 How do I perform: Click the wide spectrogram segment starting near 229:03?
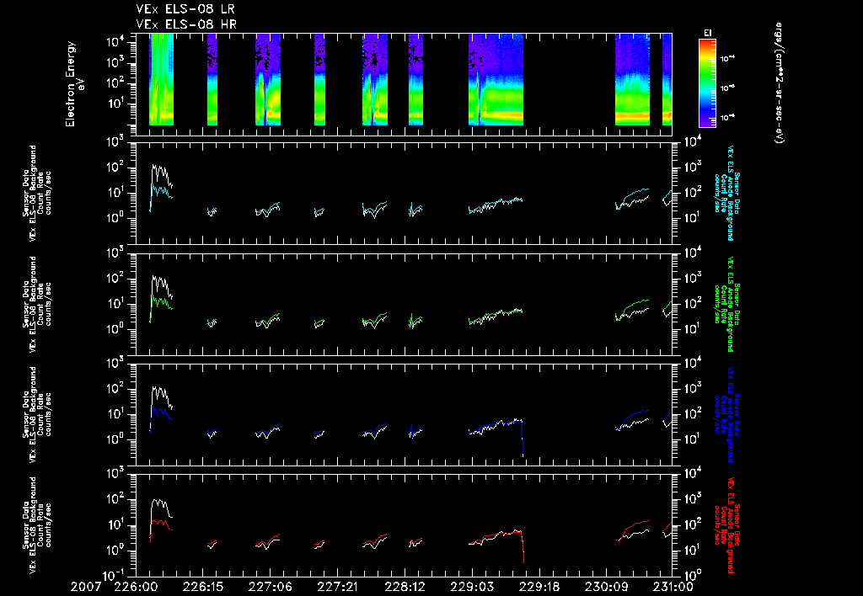point(496,80)
